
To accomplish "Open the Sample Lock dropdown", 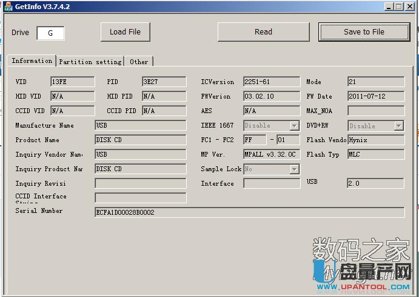I will (294, 169).
